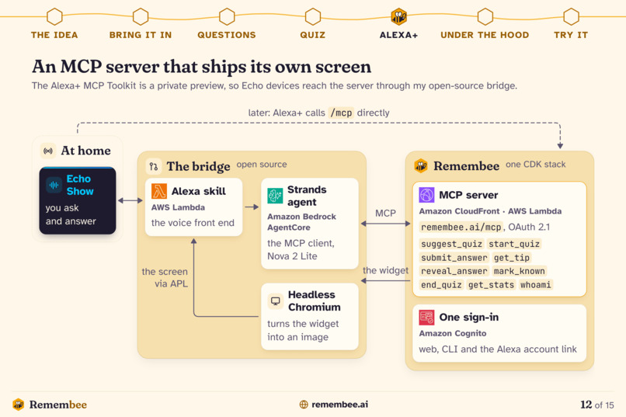The height and width of the screenshot is (417, 626).
Task: Select the suggest_quiz tool chip
Action: tap(451, 244)
